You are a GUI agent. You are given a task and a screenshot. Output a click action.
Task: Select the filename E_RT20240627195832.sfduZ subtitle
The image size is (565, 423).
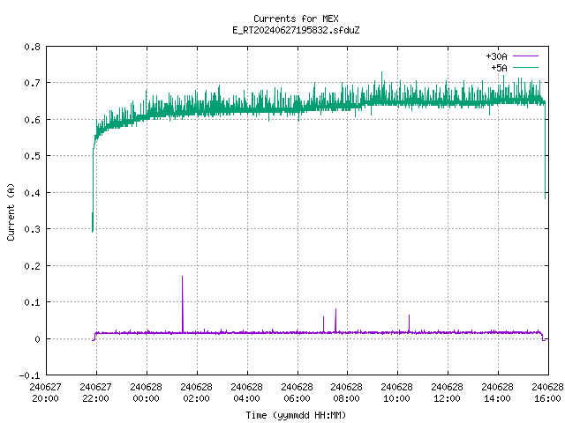click(x=296, y=30)
